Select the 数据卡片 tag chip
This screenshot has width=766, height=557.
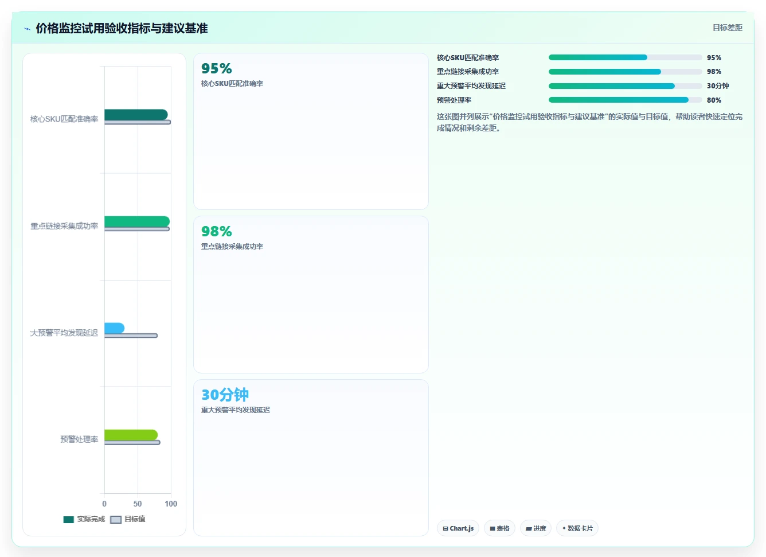[577, 528]
